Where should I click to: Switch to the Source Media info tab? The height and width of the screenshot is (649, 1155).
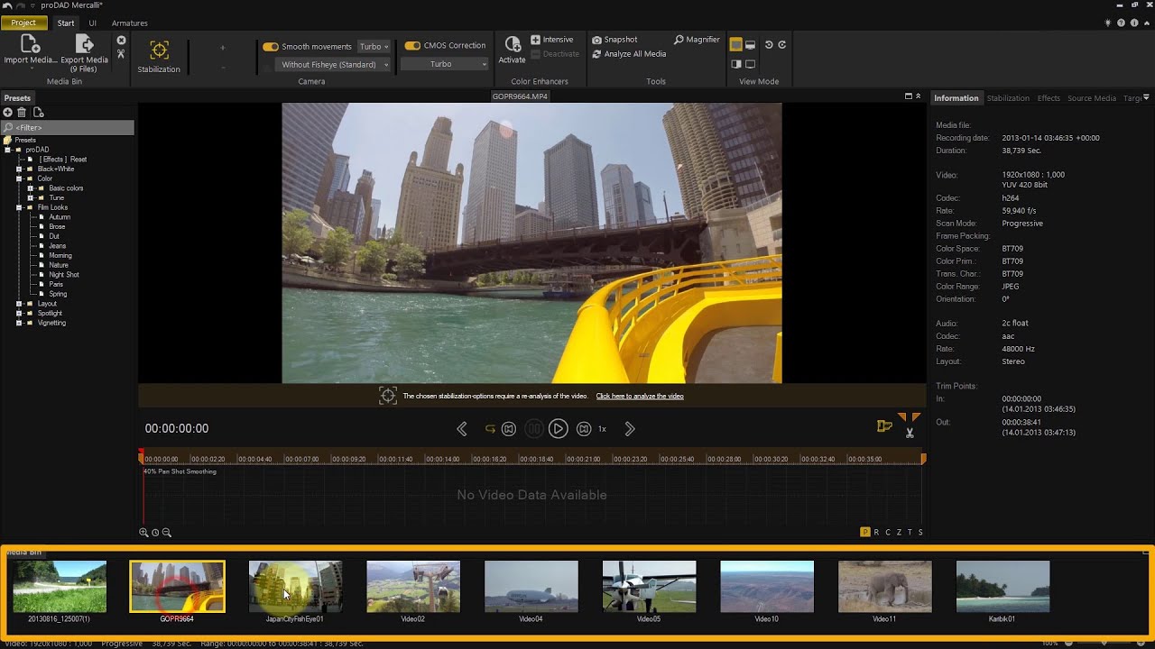tap(1092, 98)
